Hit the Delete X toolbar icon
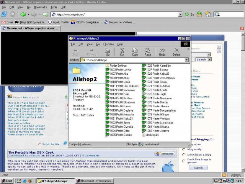Screen dimensions: 245x184 (x=176, y=52)
